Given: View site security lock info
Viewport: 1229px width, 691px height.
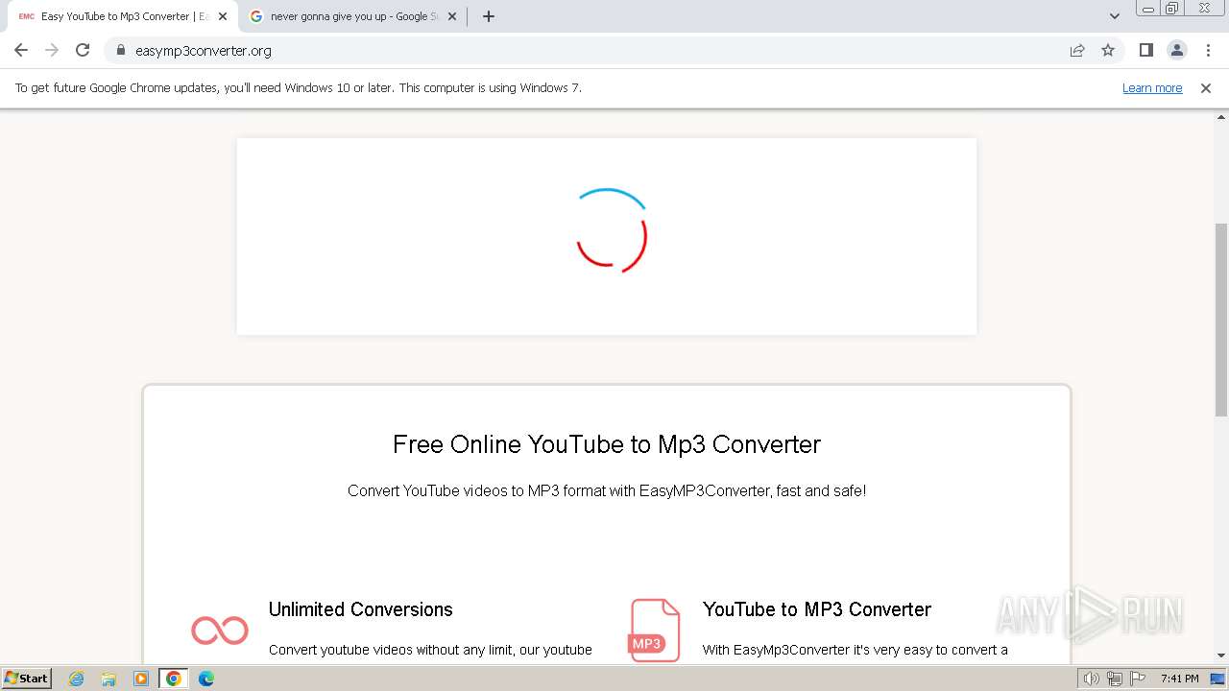Looking at the screenshot, I should 121,50.
